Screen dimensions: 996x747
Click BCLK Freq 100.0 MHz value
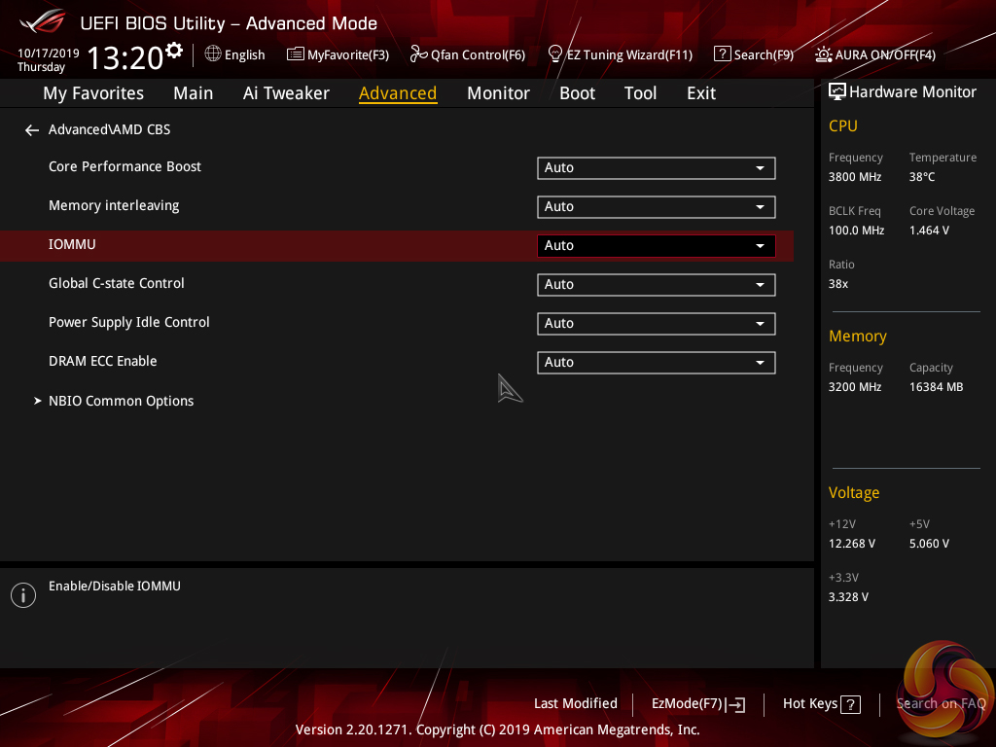(x=856, y=231)
